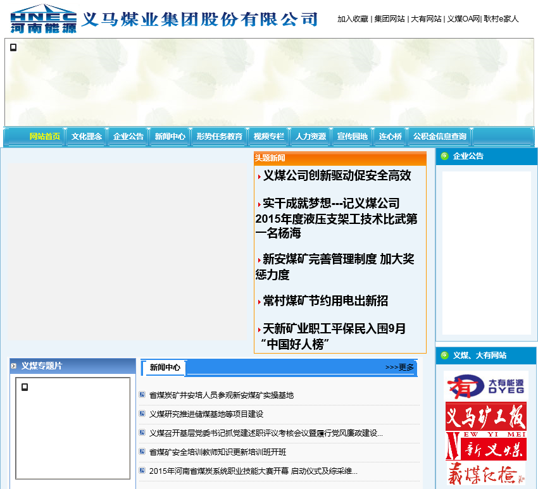Click the 头题新闻 orange header
Image resolution: width=538 pixels, height=489 pixels.
(x=340, y=158)
